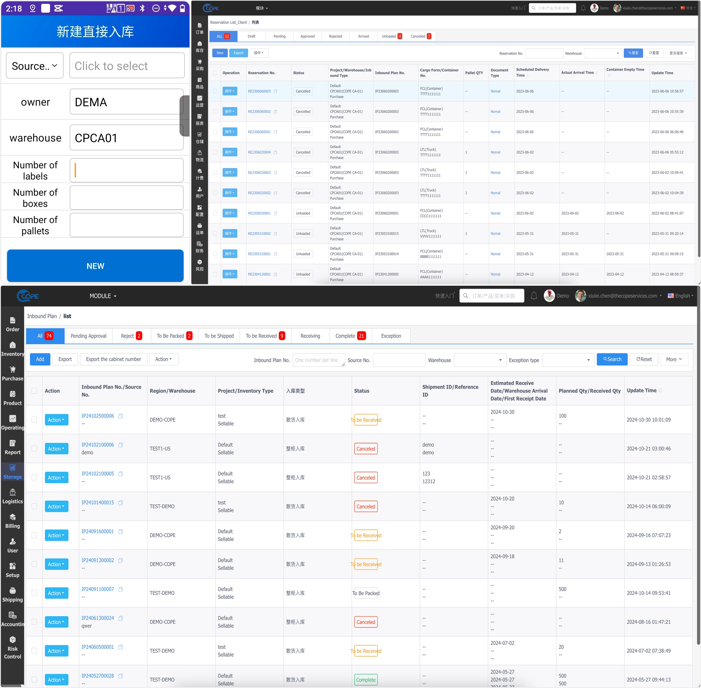Image resolution: width=701 pixels, height=688 pixels.
Task: Expand the MODULE menu
Action: coord(103,296)
